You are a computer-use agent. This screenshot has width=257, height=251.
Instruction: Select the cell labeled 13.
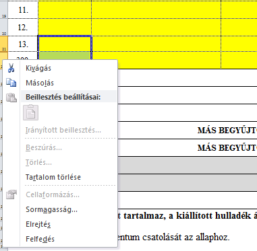click(x=23, y=44)
